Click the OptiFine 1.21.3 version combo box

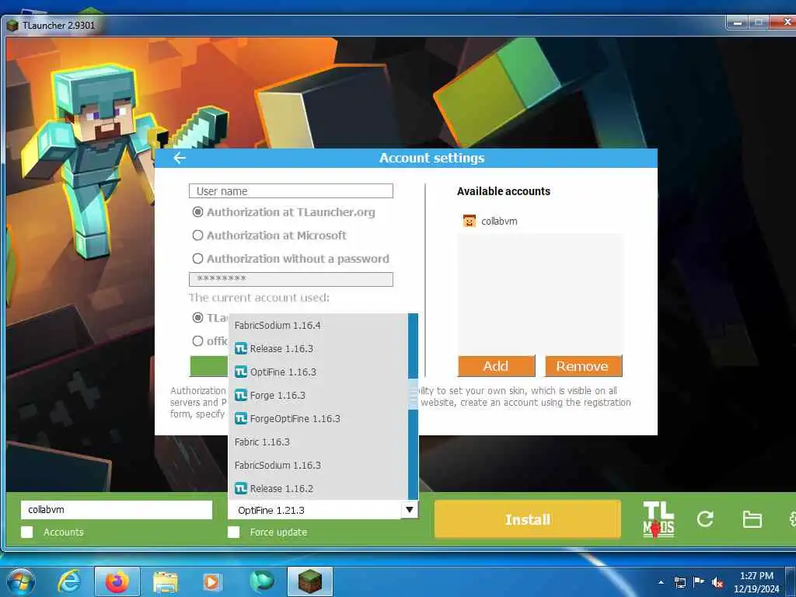(323, 510)
